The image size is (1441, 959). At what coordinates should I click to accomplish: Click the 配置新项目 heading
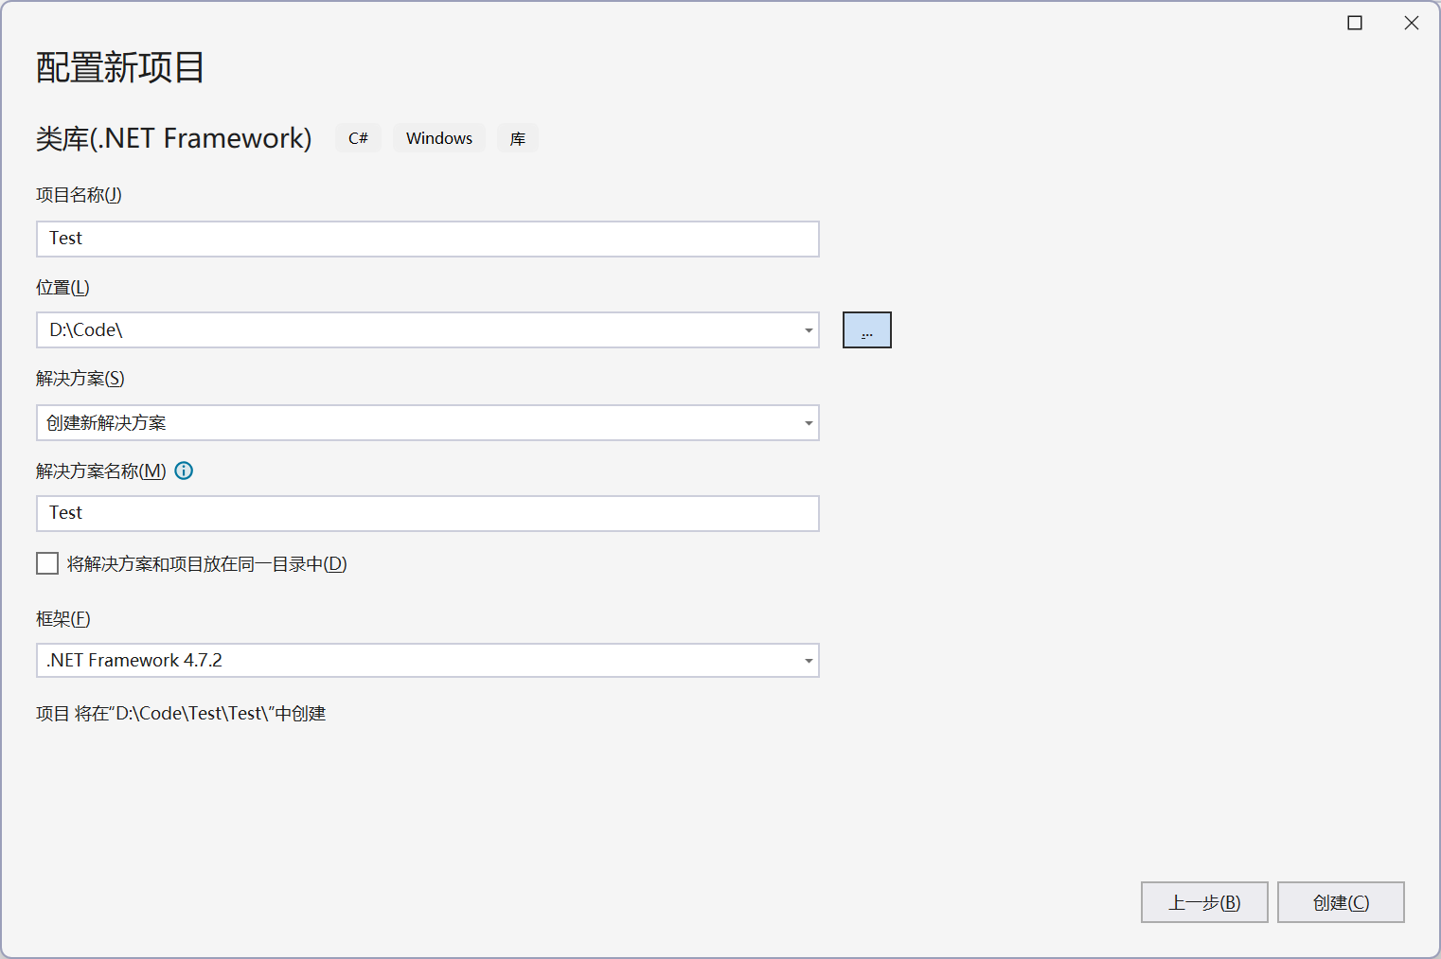coord(120,67)
